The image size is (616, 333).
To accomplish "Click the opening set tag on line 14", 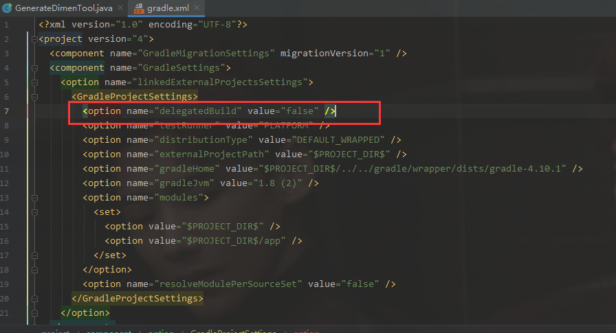I will click(x=107, y=212).
